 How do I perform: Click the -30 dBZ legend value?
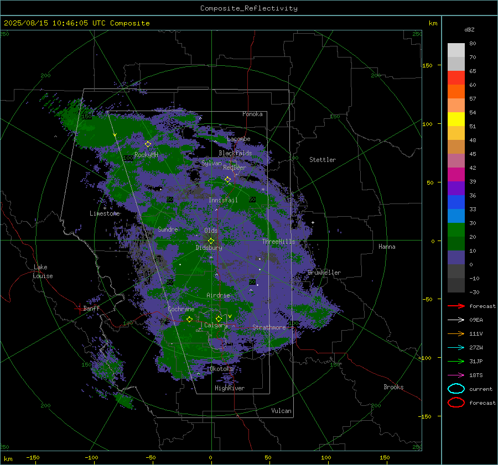pyautogui.click(x=474, y=292)
